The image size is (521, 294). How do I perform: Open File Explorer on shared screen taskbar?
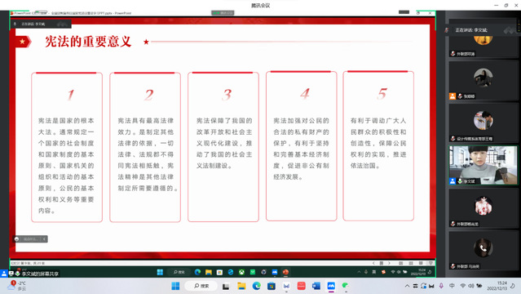(x=209, y=272)
